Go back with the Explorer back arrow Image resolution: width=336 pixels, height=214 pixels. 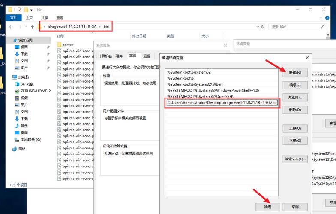[x=11, y=27]
